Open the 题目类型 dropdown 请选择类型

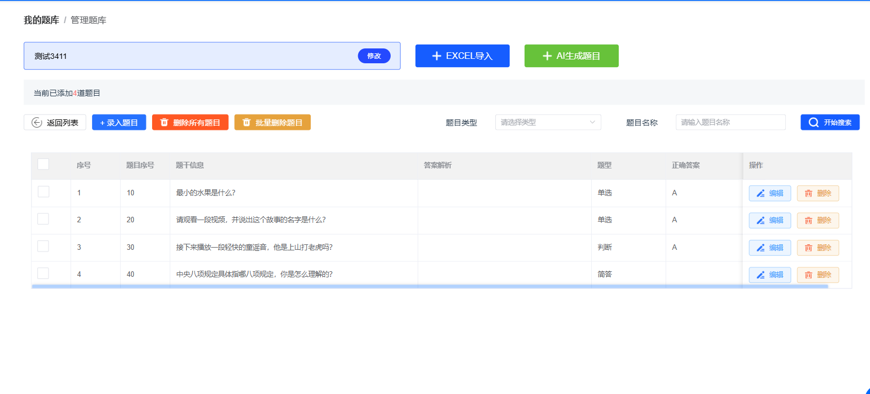[548, 122]
